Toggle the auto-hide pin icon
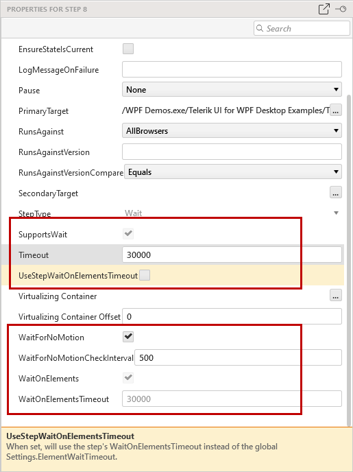The height and width of the screenshot is (472, 353). (x=341, y=9)
